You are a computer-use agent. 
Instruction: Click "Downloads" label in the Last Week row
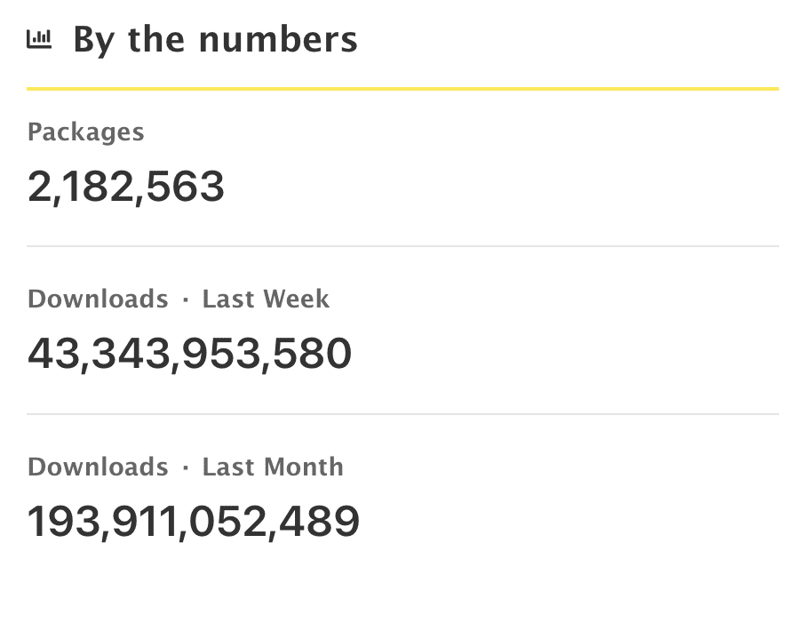[98, 299]
